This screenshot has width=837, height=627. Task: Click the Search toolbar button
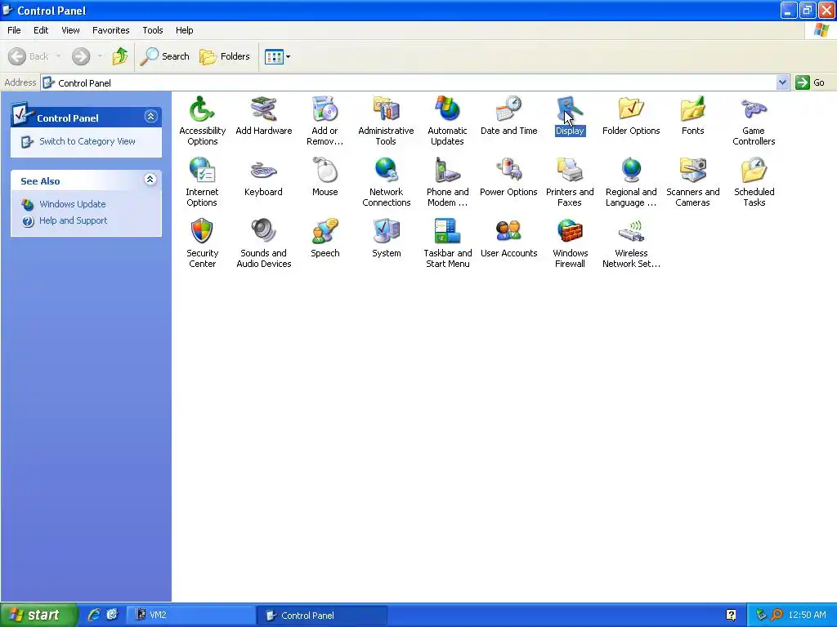click(x=164, y=56)
